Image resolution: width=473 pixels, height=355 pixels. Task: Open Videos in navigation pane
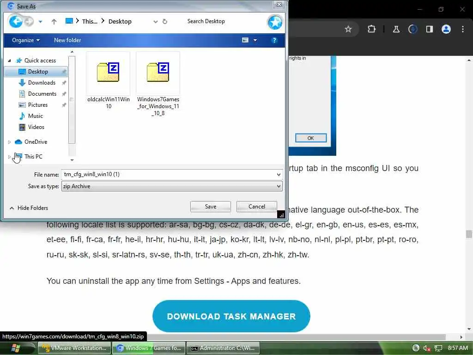click(36, 127)
